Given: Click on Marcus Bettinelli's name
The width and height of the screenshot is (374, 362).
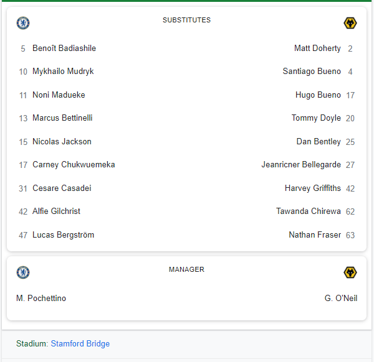Looking at the screenshot, I should [62, 118].
